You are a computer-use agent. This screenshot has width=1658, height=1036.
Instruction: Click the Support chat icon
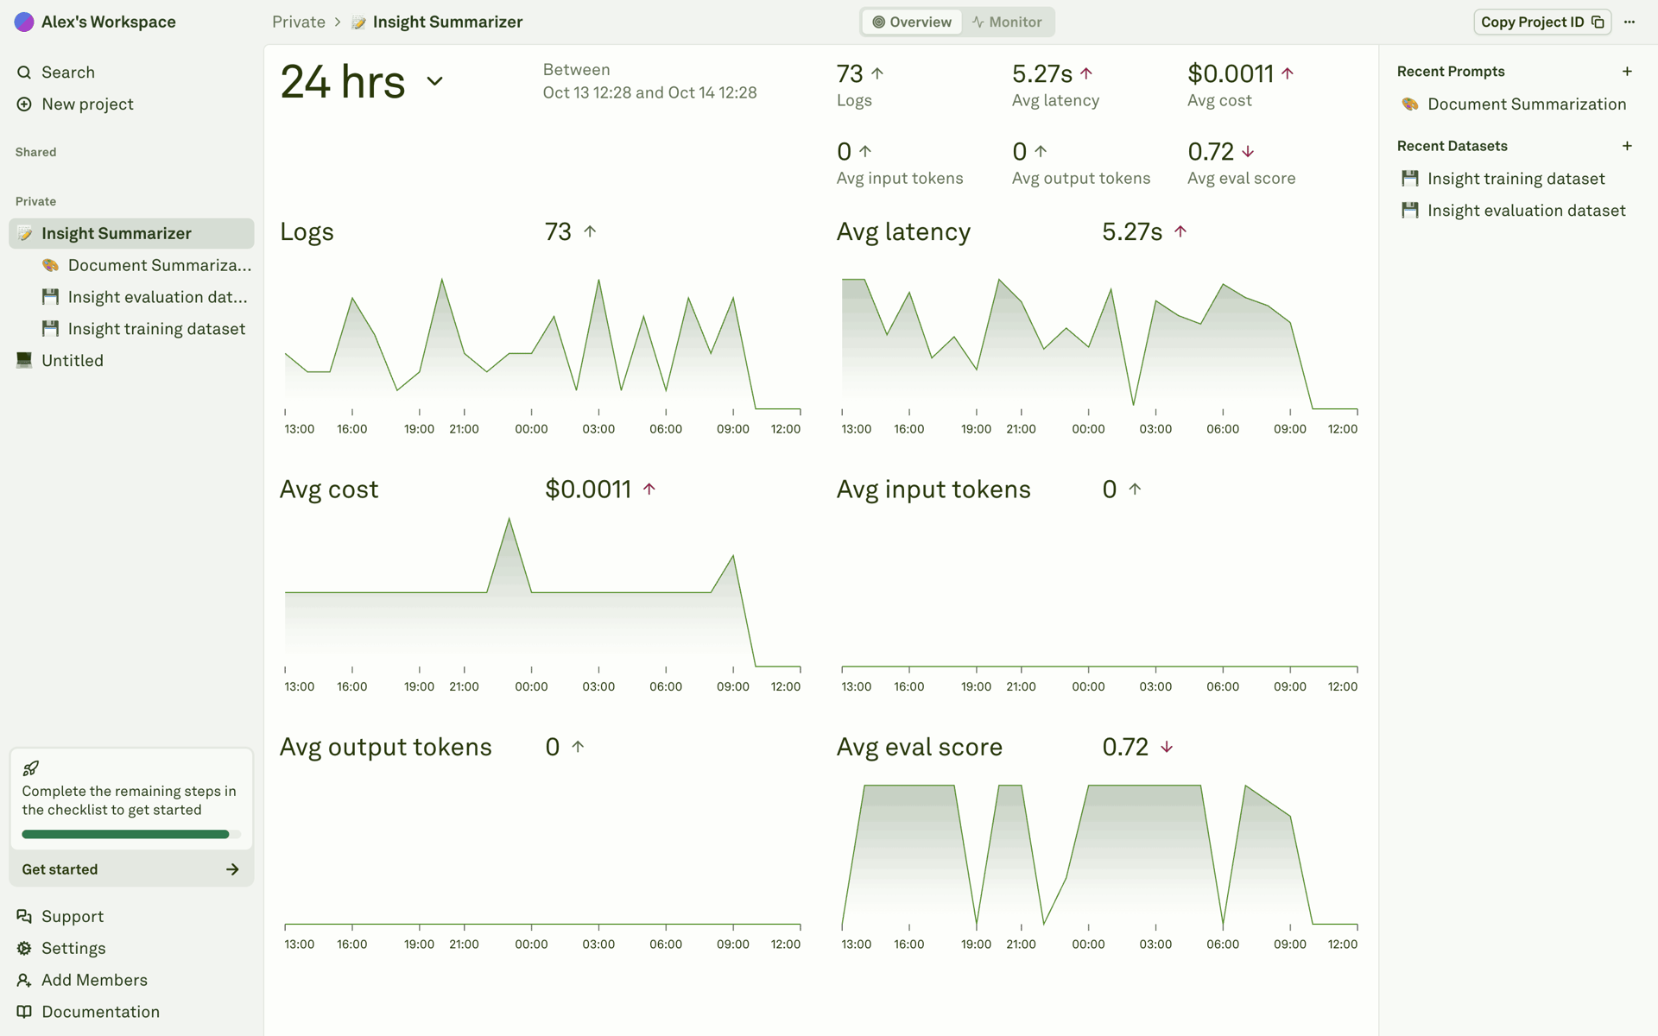(24, 917)
